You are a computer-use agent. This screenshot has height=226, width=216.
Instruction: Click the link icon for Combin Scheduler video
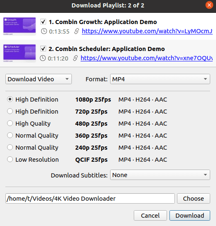[75, 58]
